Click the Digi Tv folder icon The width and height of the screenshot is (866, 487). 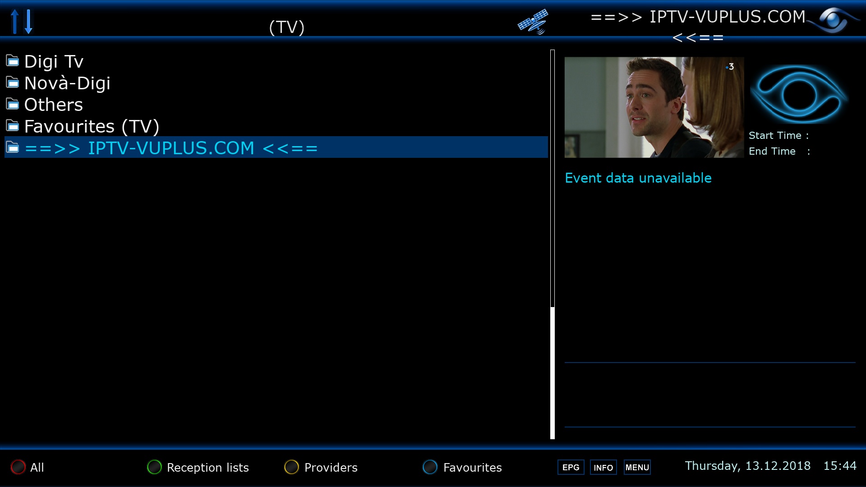(x=13, y=60)
